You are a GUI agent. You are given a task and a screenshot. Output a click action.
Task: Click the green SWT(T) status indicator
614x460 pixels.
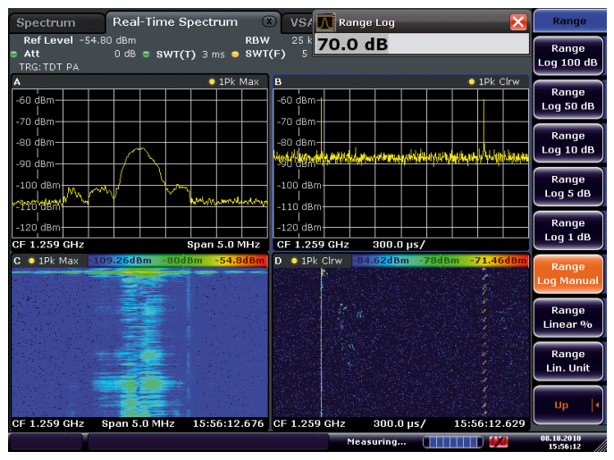(147, 54)
